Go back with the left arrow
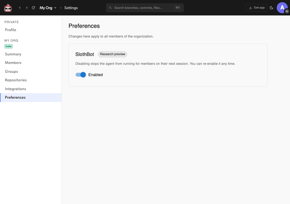290x204 pixels. [x=20, y=8]
